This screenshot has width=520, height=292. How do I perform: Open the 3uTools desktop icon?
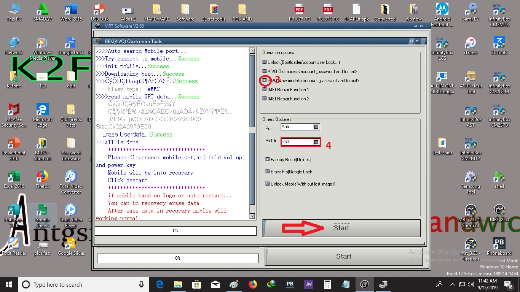(x=499, y=45)
